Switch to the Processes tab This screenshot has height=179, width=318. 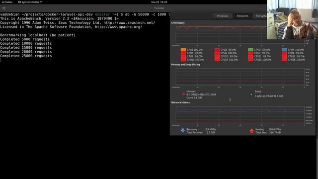223,16
